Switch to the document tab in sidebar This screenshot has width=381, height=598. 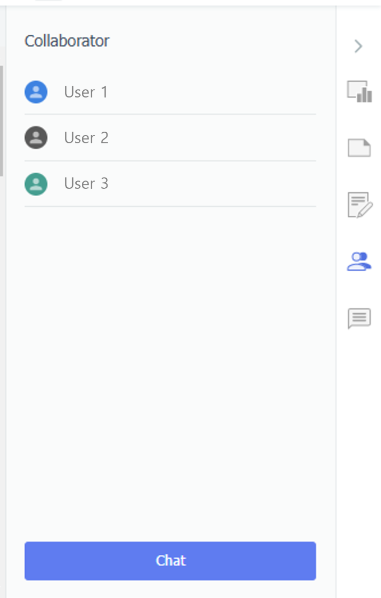coord(359,148)
